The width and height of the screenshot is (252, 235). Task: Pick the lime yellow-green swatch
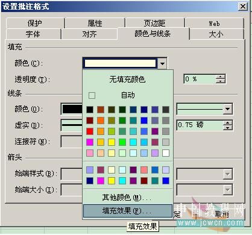point(112,131)
